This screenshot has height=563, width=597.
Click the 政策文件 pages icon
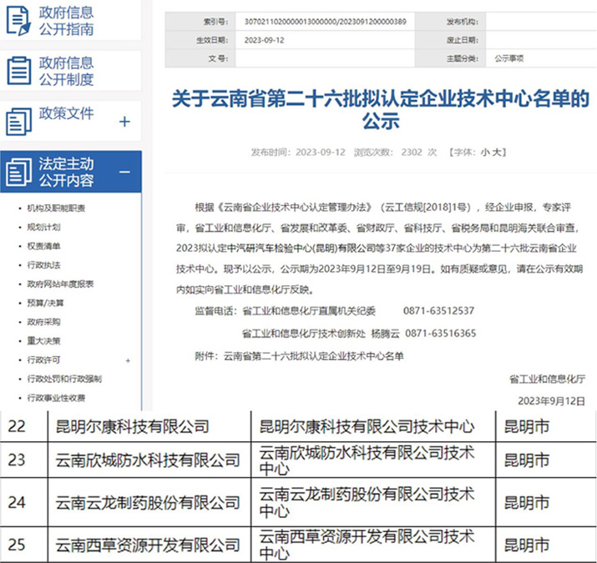point(18,122)
